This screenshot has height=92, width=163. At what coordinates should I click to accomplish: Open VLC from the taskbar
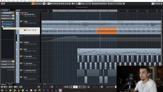19,90
